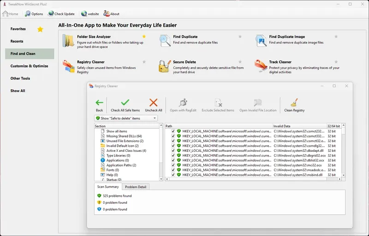
Task: Click the Path column header
Action: click(x=219, y=126)
